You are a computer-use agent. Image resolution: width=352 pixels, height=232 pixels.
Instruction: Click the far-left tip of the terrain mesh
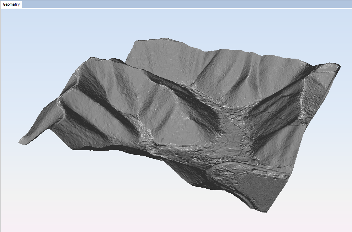[x=20, y=143]
